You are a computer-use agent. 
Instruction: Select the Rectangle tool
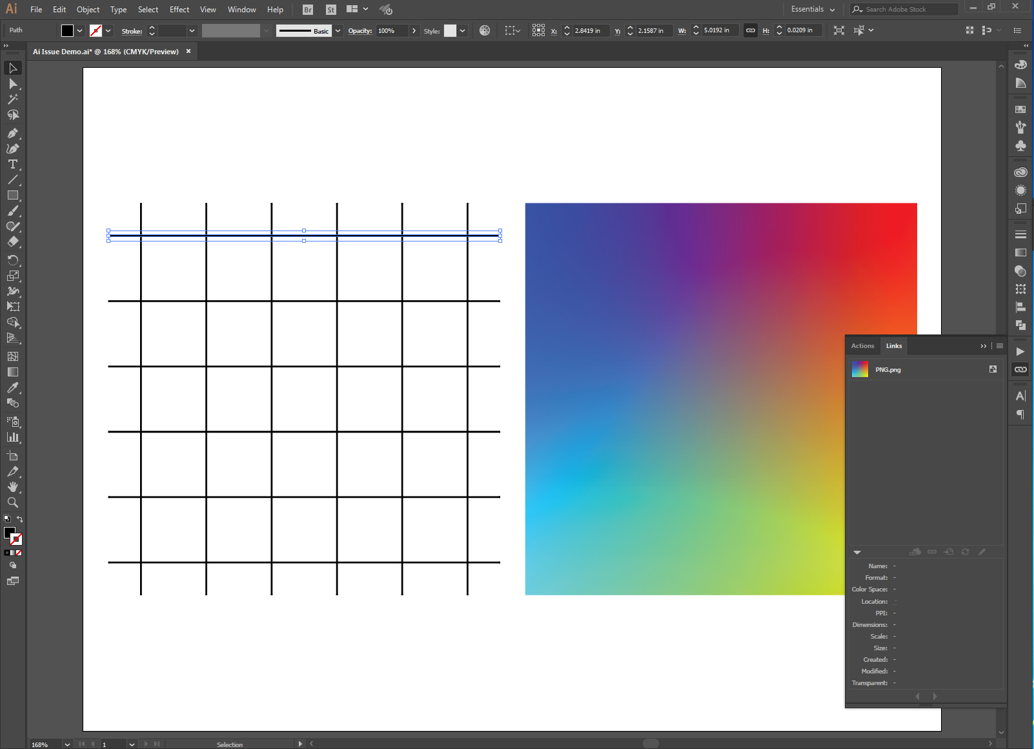click(13, 195)
